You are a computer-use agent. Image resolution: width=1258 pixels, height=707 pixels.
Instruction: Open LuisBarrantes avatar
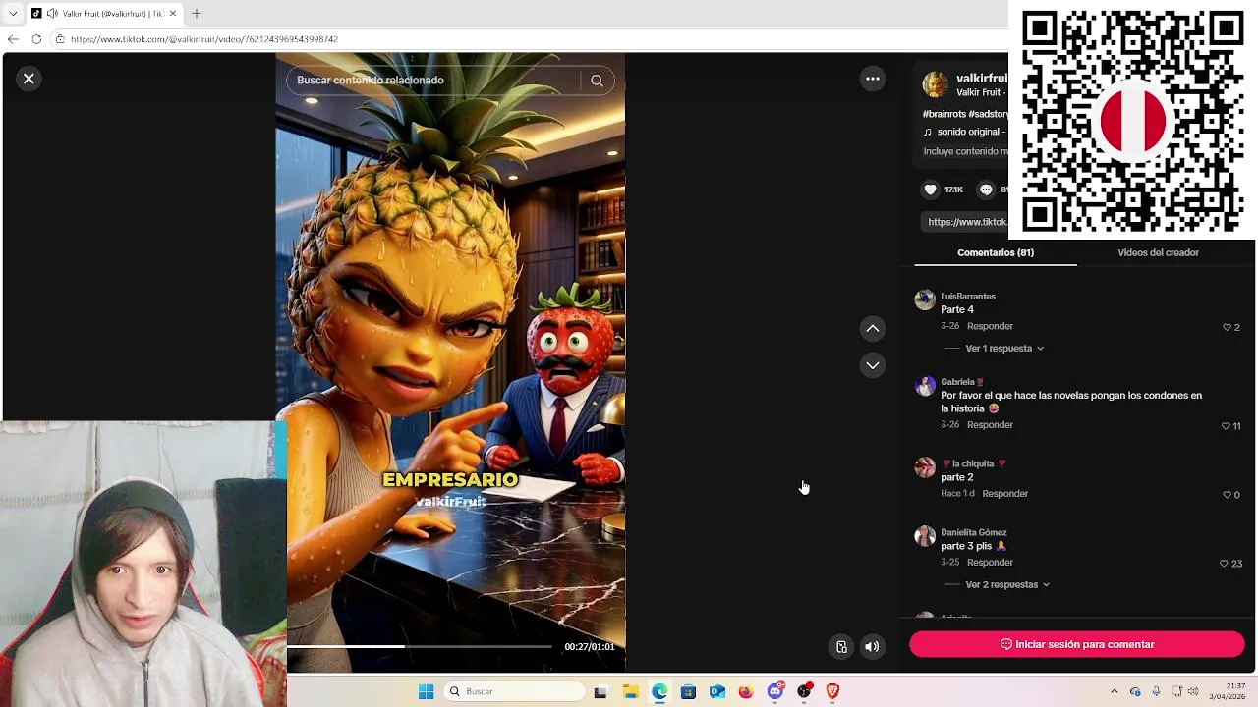[x=925, y=300]
